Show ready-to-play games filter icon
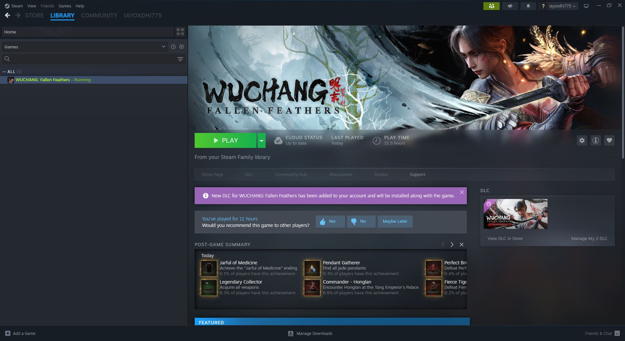This screenshot has height=341, width=625. [x=182, y=47]
